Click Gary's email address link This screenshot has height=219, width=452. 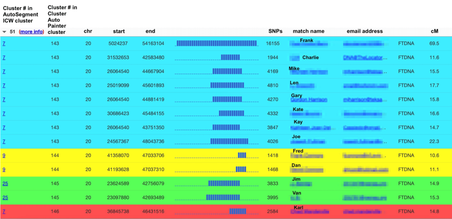click(x=363, y=100)
